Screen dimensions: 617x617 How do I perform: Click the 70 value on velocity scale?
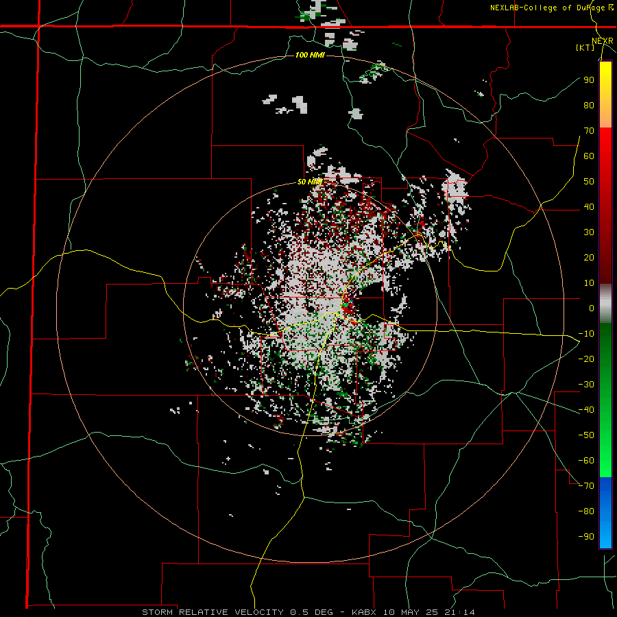(x=589, y=131)
